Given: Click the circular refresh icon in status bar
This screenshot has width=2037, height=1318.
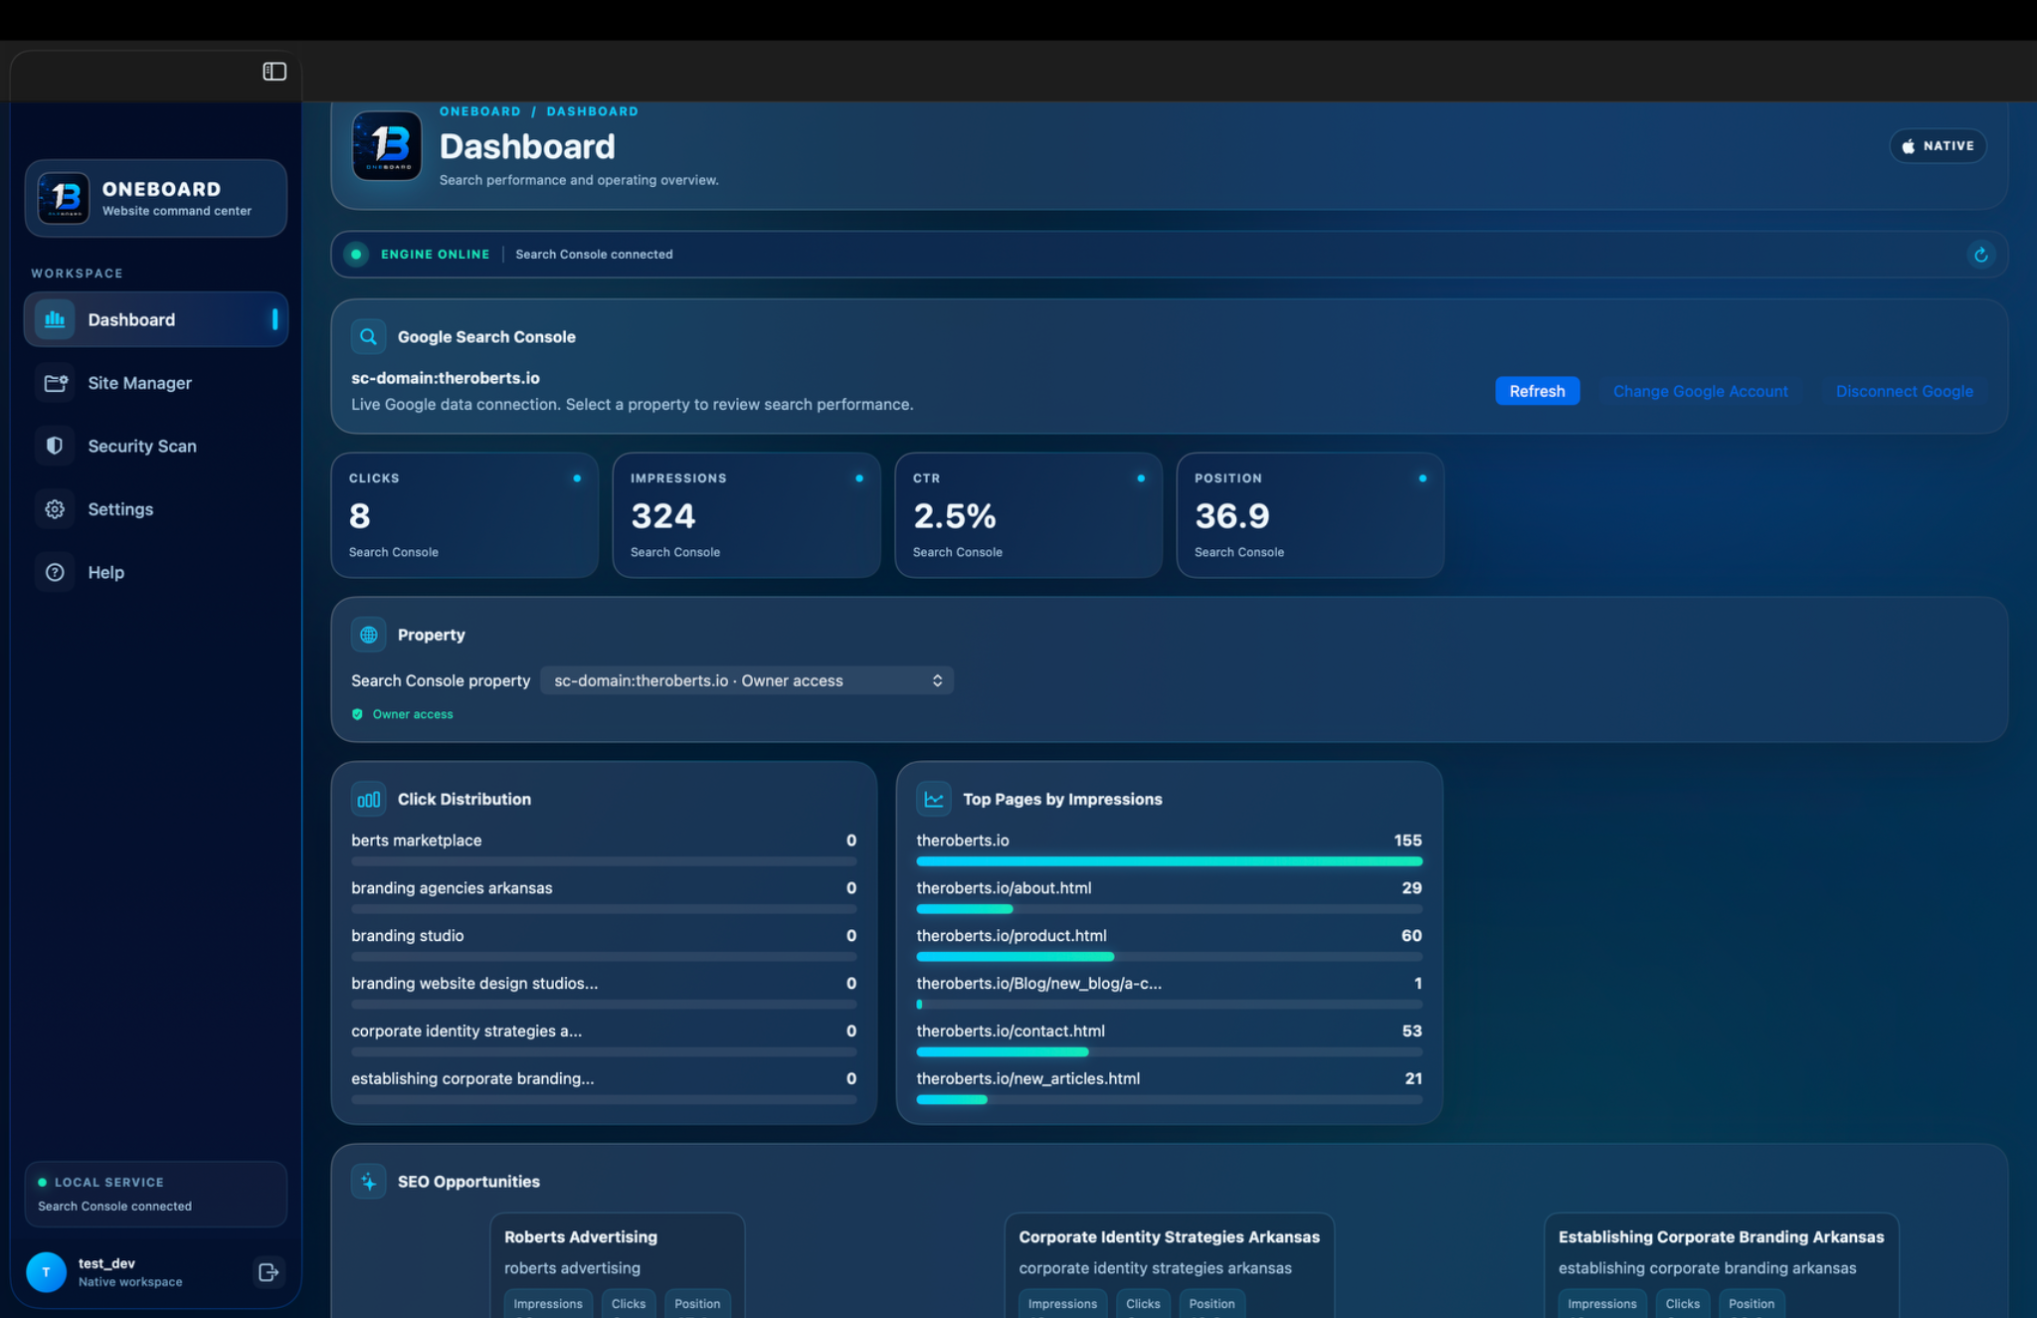Looking at the screenshot, I should pos(1980,255).
